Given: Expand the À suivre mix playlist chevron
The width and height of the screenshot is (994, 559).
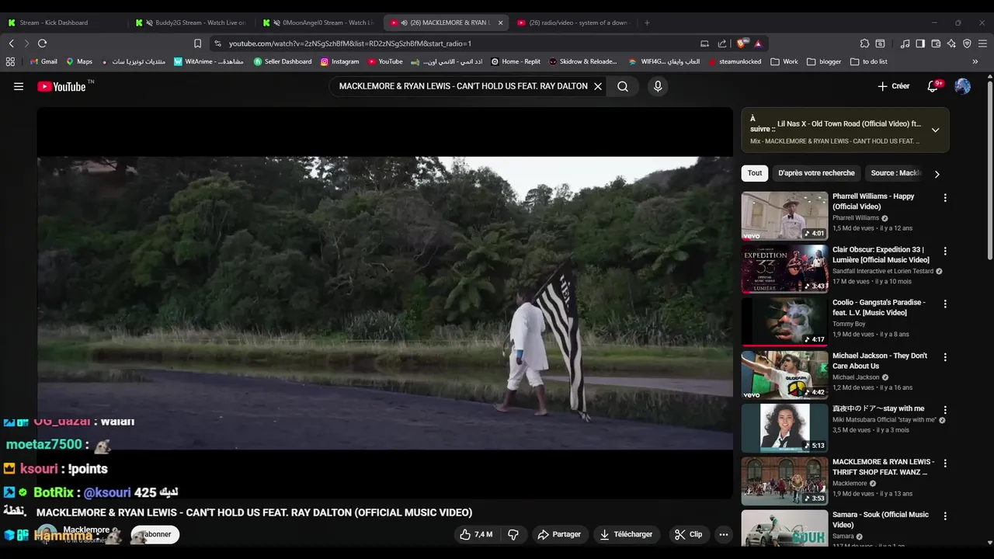Looking at the screenshot, I should pos(935,130).
